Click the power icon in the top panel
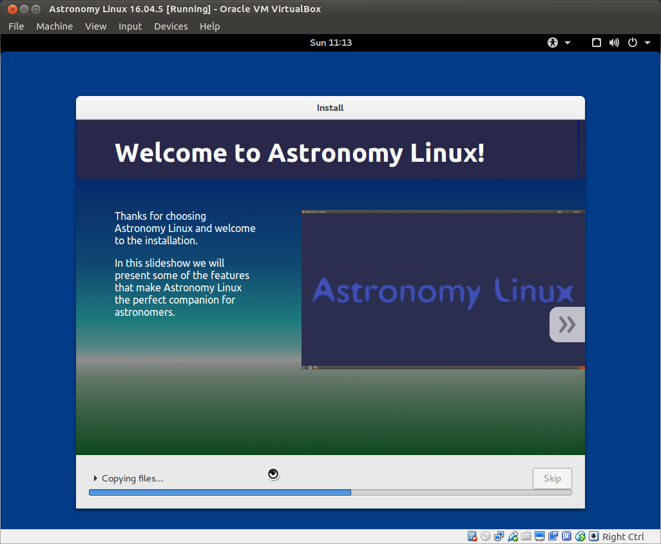 632,43
